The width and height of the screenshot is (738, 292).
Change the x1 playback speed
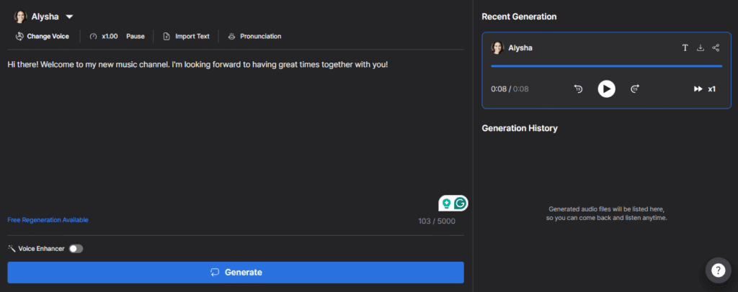[705, 88]
